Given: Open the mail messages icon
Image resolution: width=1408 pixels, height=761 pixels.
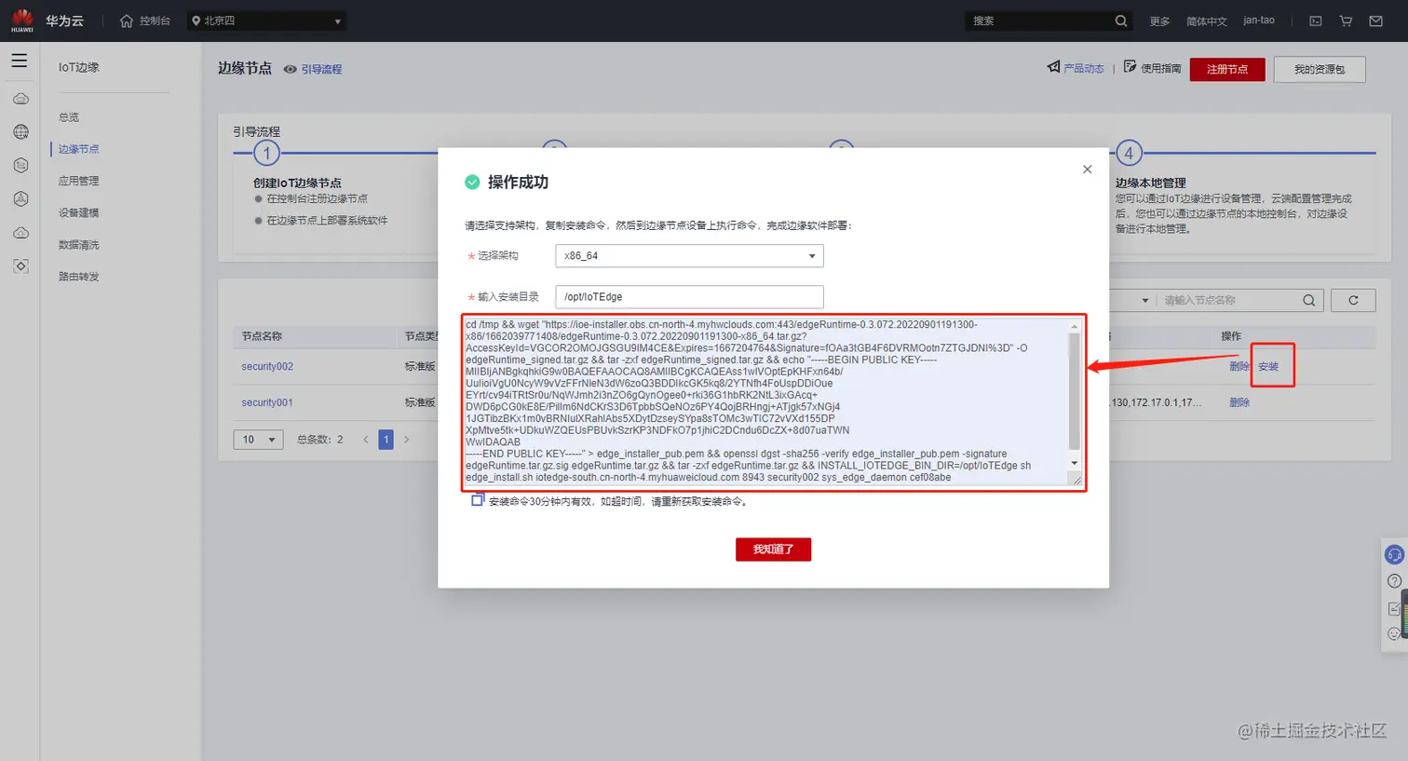Looking at the screenshot, I should click(1375, 20).
